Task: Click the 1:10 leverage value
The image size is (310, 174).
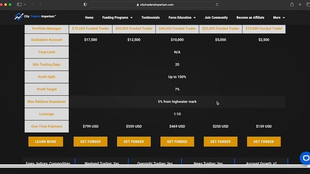Action: pyautogui.click(x=177, y=114)
